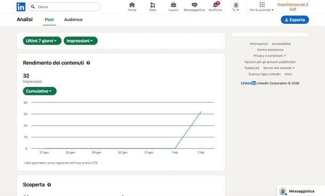Click the '30 gen' axis label
This screenshot has height=196, width=325.
pos(123,152)
